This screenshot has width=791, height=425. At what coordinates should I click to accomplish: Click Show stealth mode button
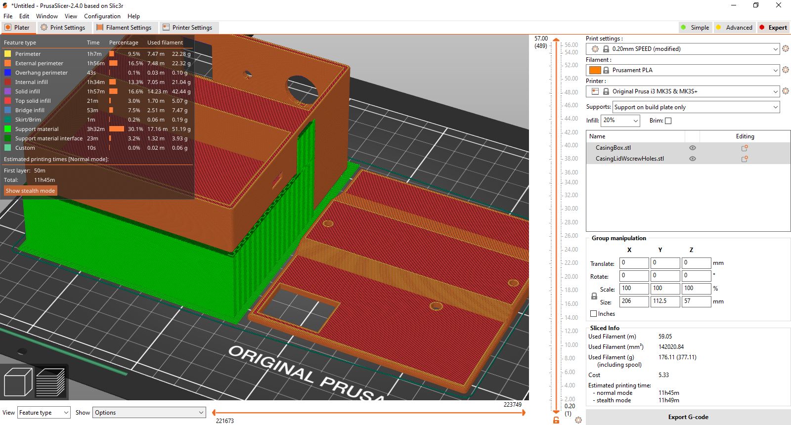pos(30,191)
